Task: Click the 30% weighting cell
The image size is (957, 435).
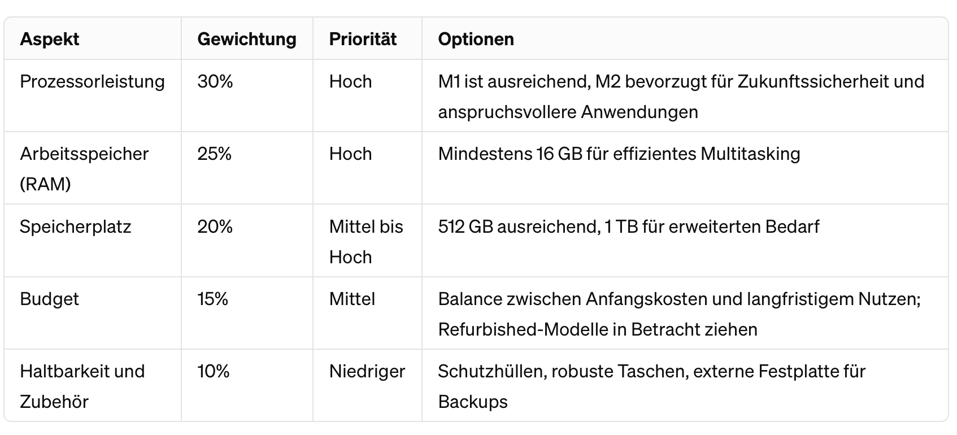Action: pos(215,81)
